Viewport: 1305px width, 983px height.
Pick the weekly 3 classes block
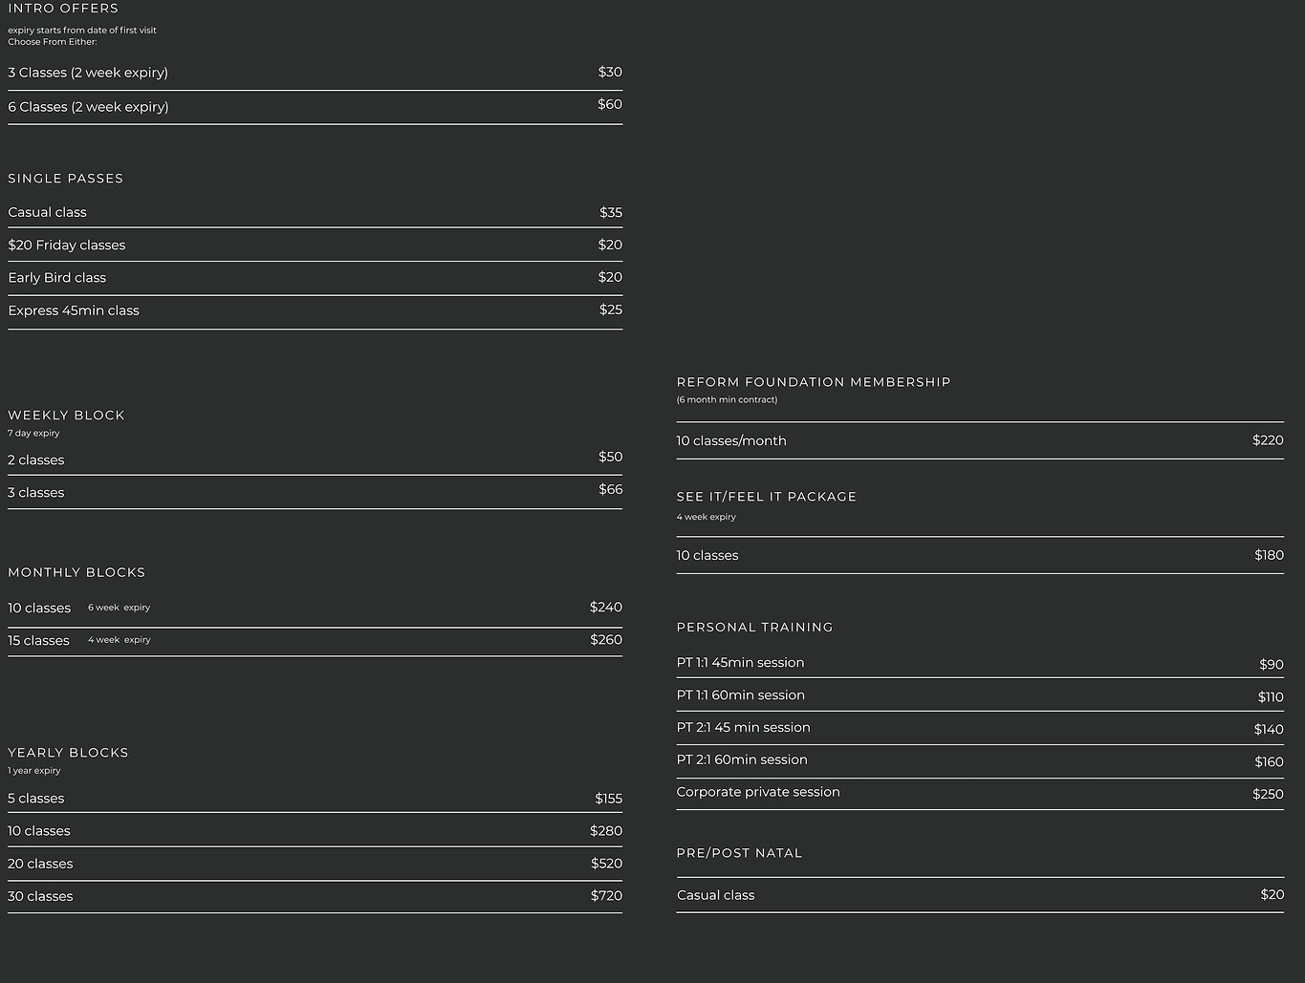click(36, 493)
